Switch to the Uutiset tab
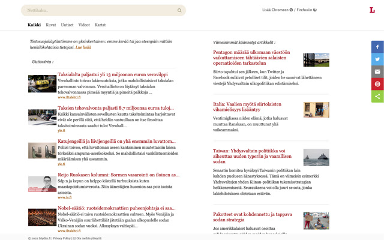The height and width of the screenshot is (240, 384). [67, 25]
